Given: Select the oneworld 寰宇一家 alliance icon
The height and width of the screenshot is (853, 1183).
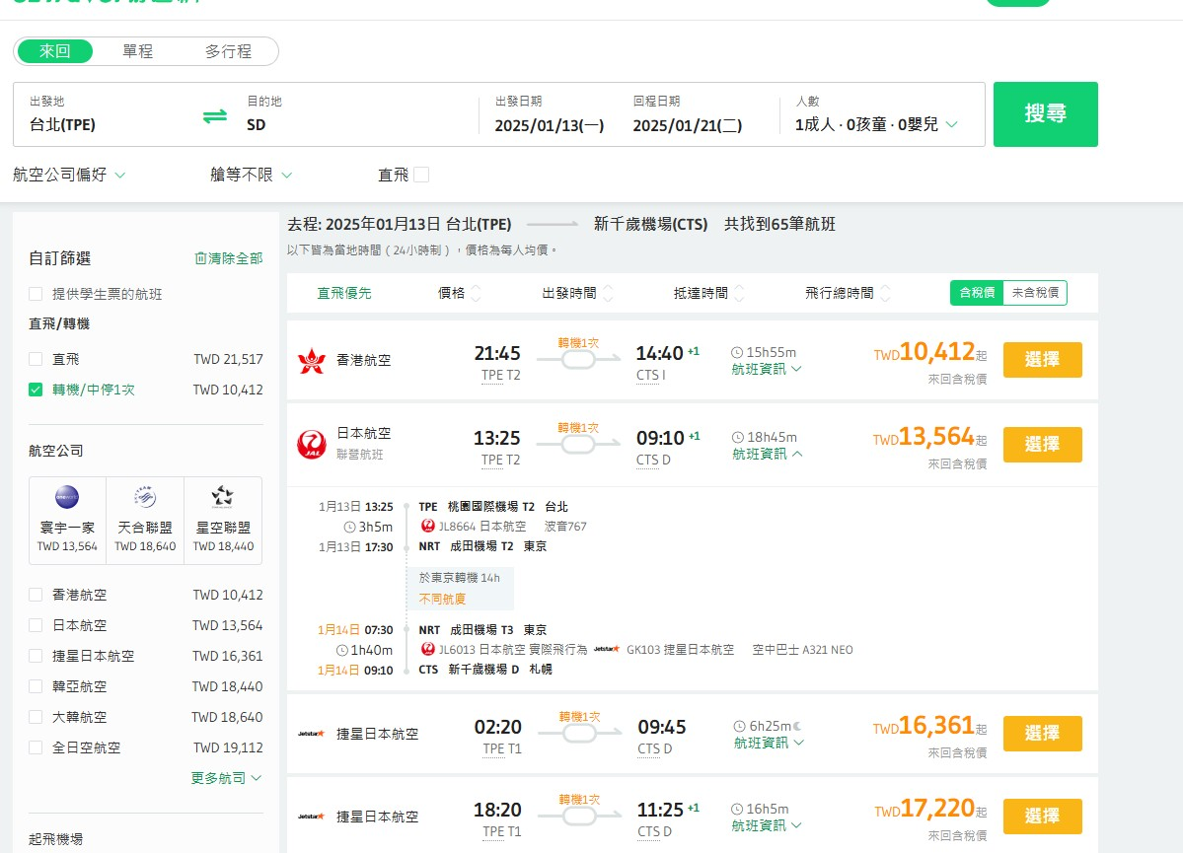Looking at the screenshot, I should click(x=67, y=497).
